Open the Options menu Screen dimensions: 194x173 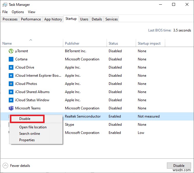coord(18,12)
